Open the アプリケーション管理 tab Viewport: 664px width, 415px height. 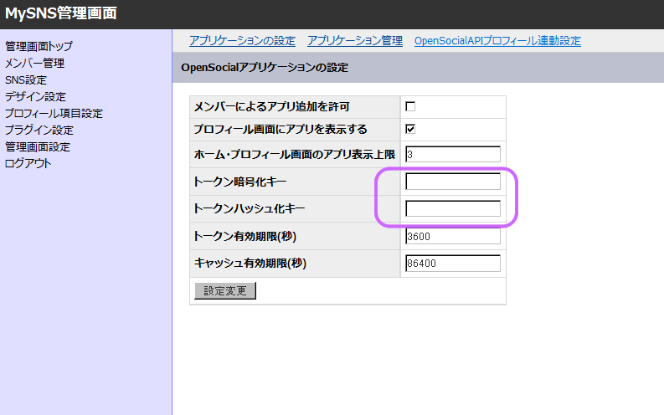click(x=355, y=41)
